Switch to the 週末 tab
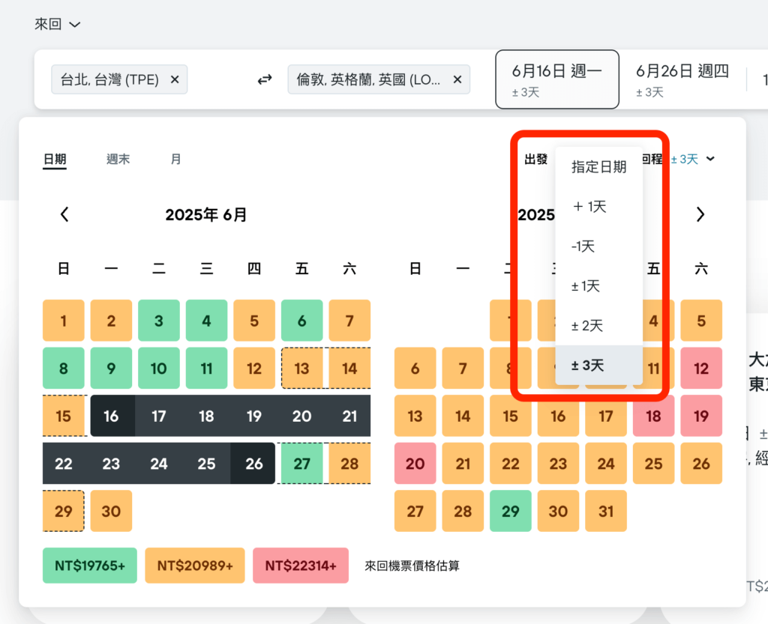The height and width of the screenshot is (624, 768). coord(118,159)
